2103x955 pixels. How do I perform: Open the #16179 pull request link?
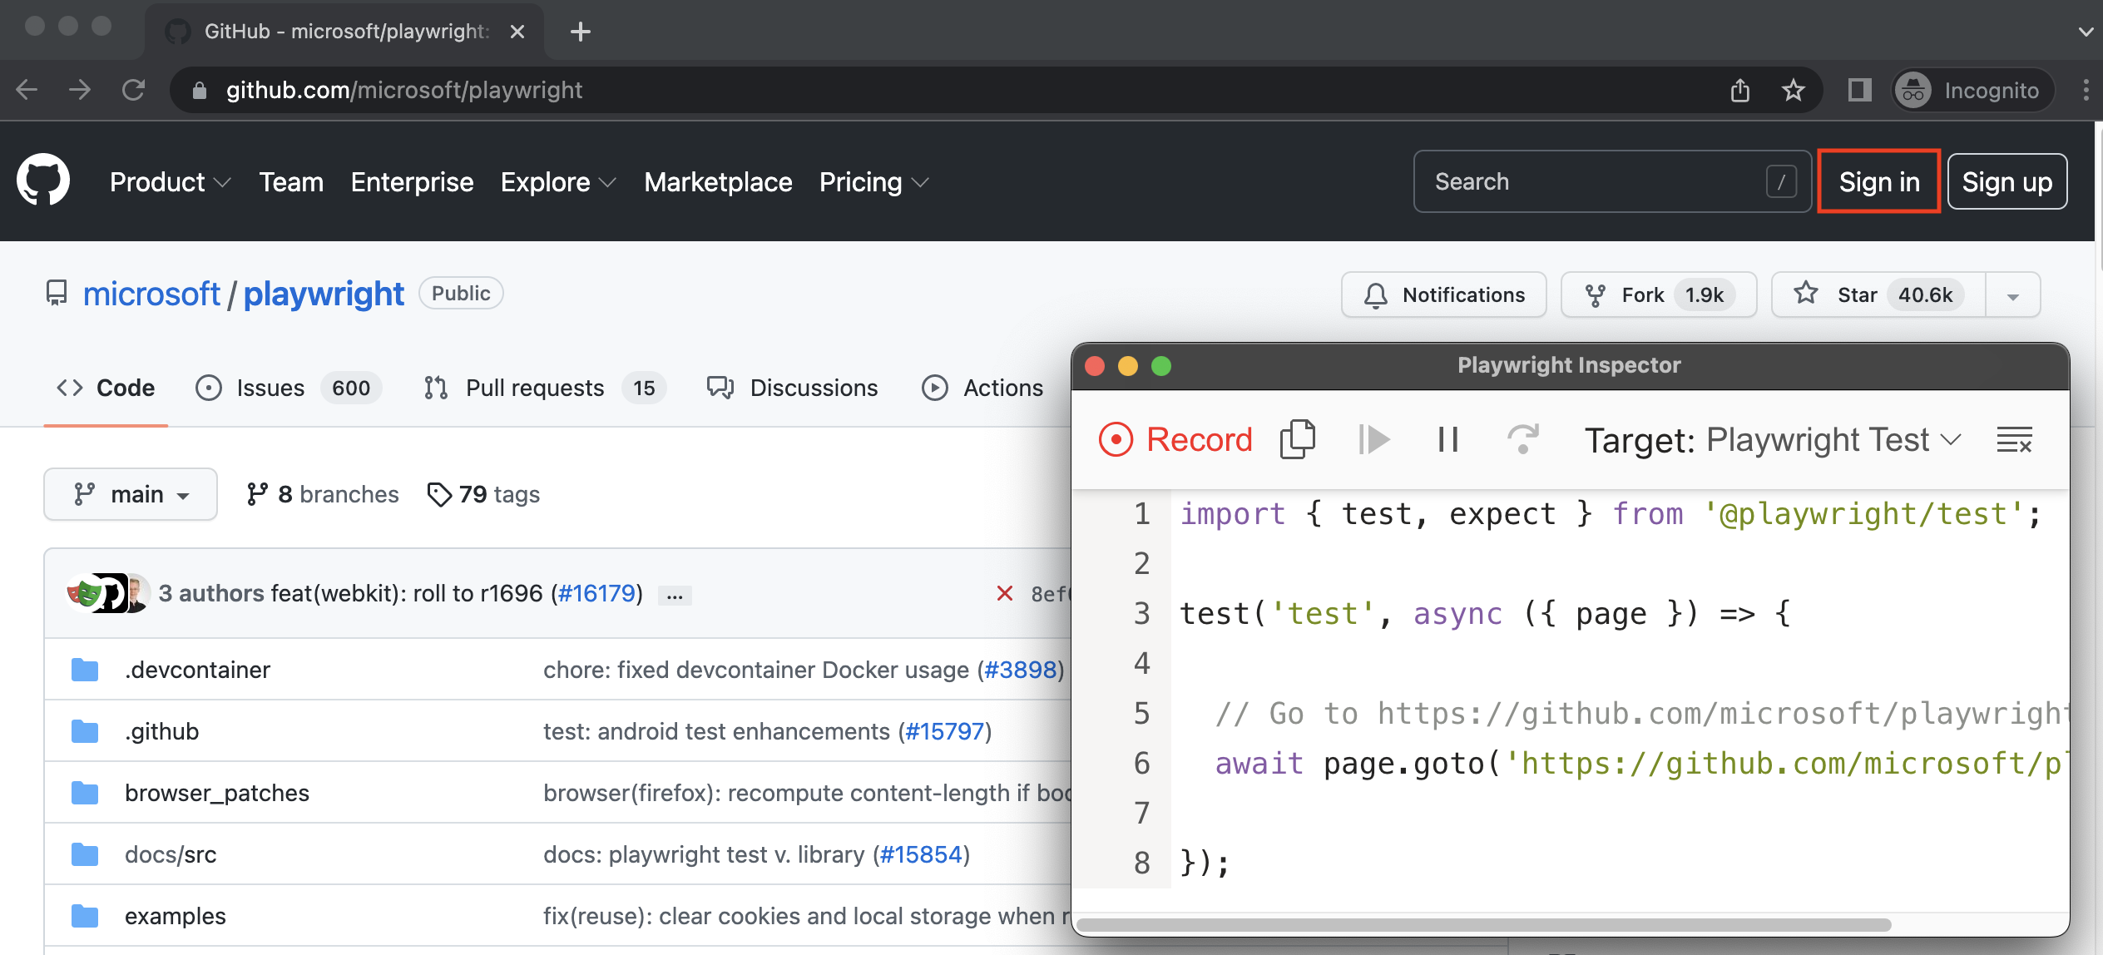pyautogui.click(x=596, y=593)
